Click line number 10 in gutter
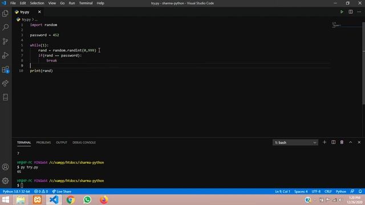The image size is (365, 205). pos(21,71)
